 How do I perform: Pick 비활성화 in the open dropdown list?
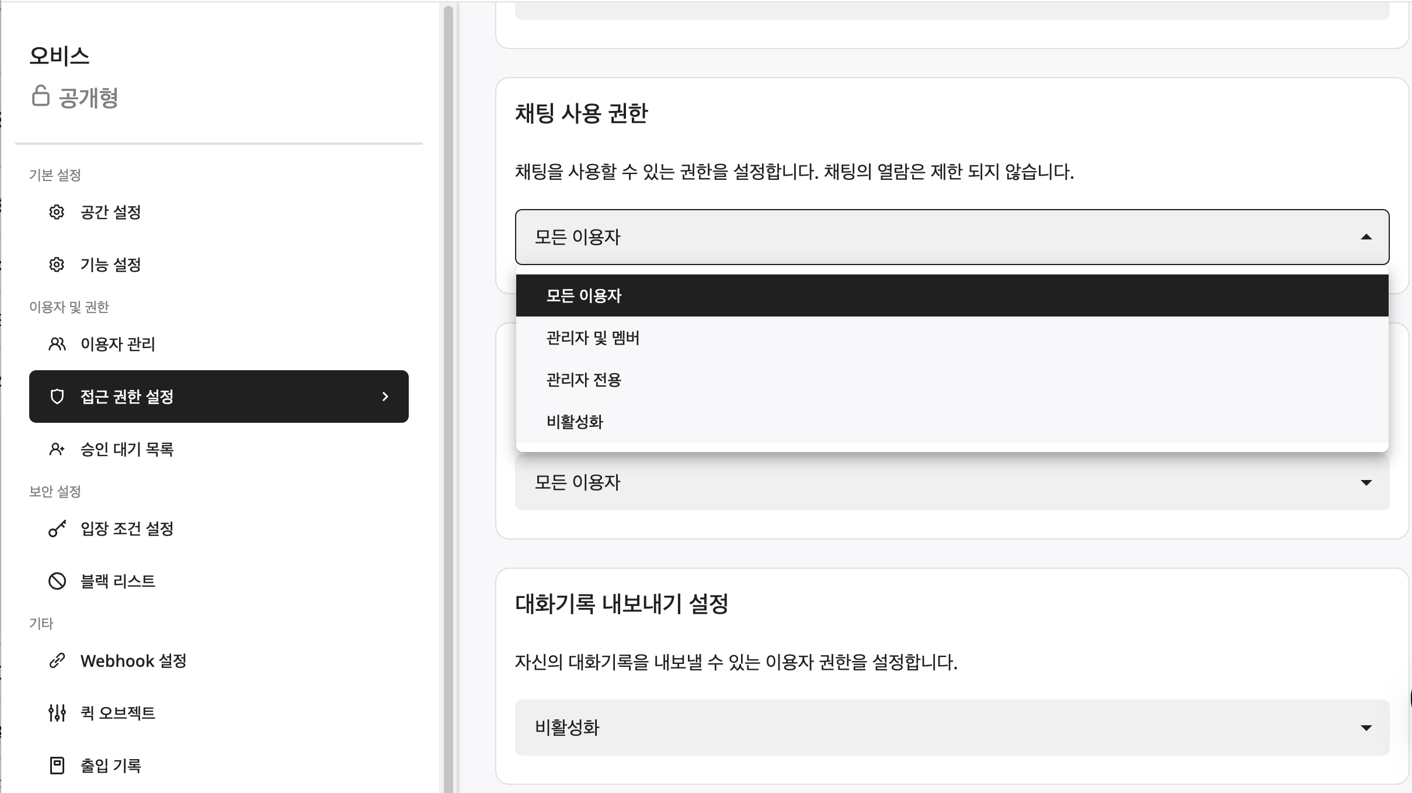point(575,422)
